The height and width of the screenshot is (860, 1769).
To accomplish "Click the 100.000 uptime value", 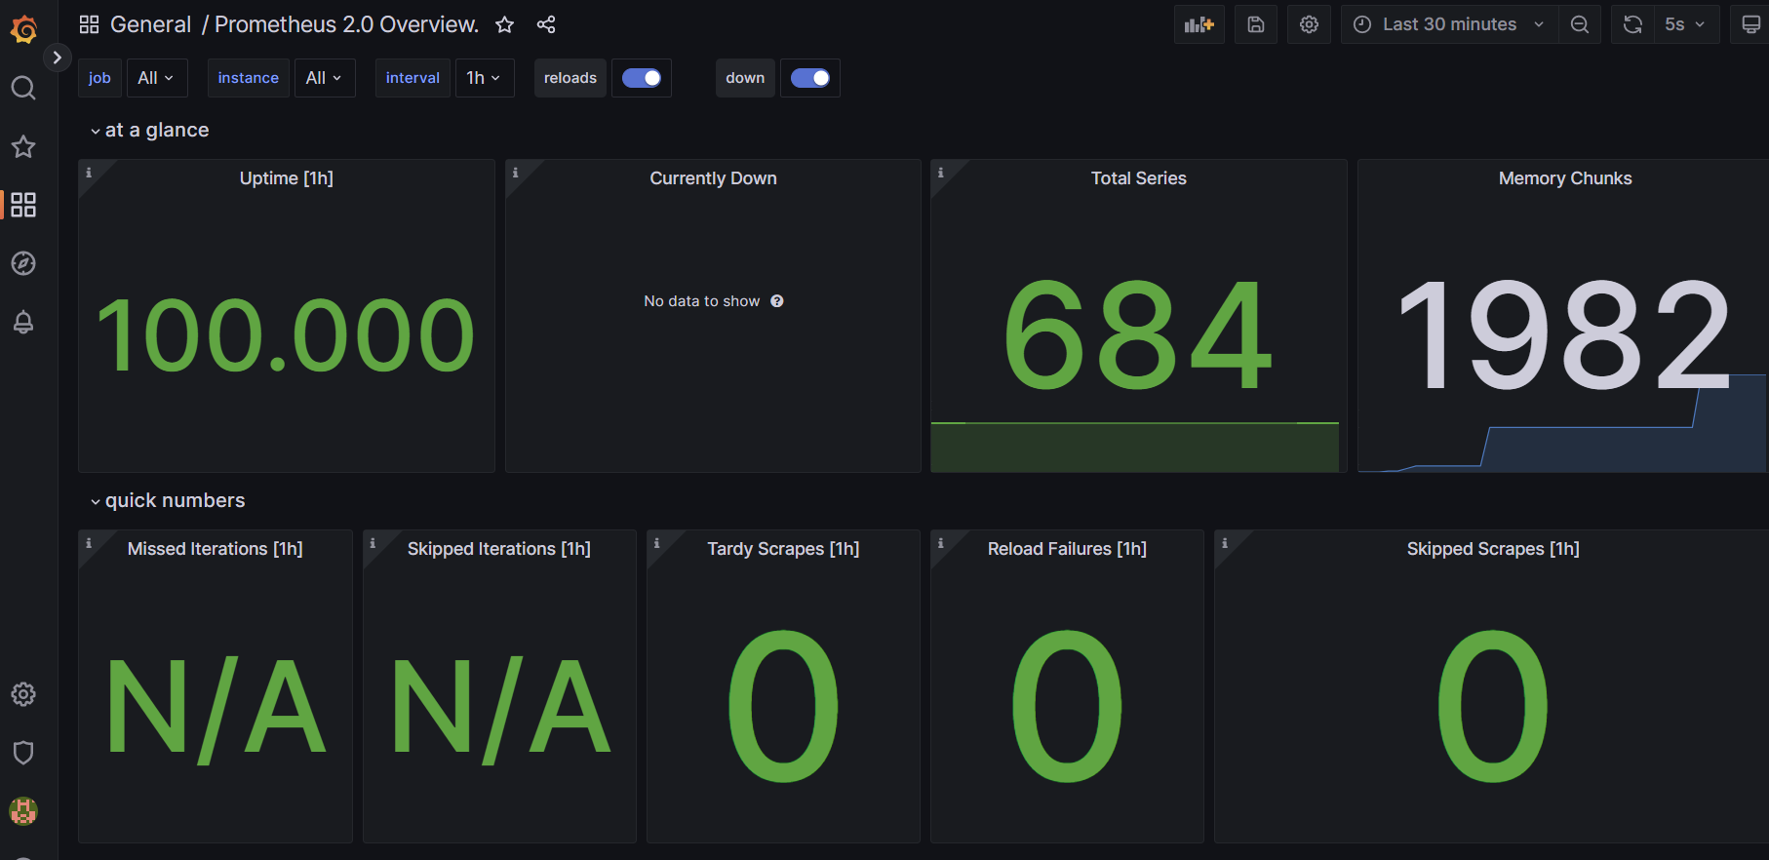I will tap(286, 335).
